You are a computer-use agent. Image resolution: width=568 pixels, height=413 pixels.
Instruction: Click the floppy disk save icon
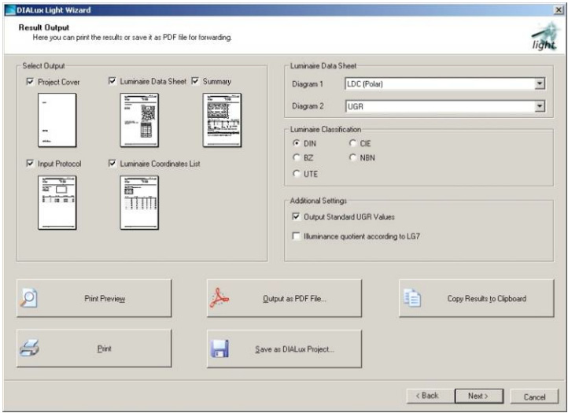coord(219,348)
